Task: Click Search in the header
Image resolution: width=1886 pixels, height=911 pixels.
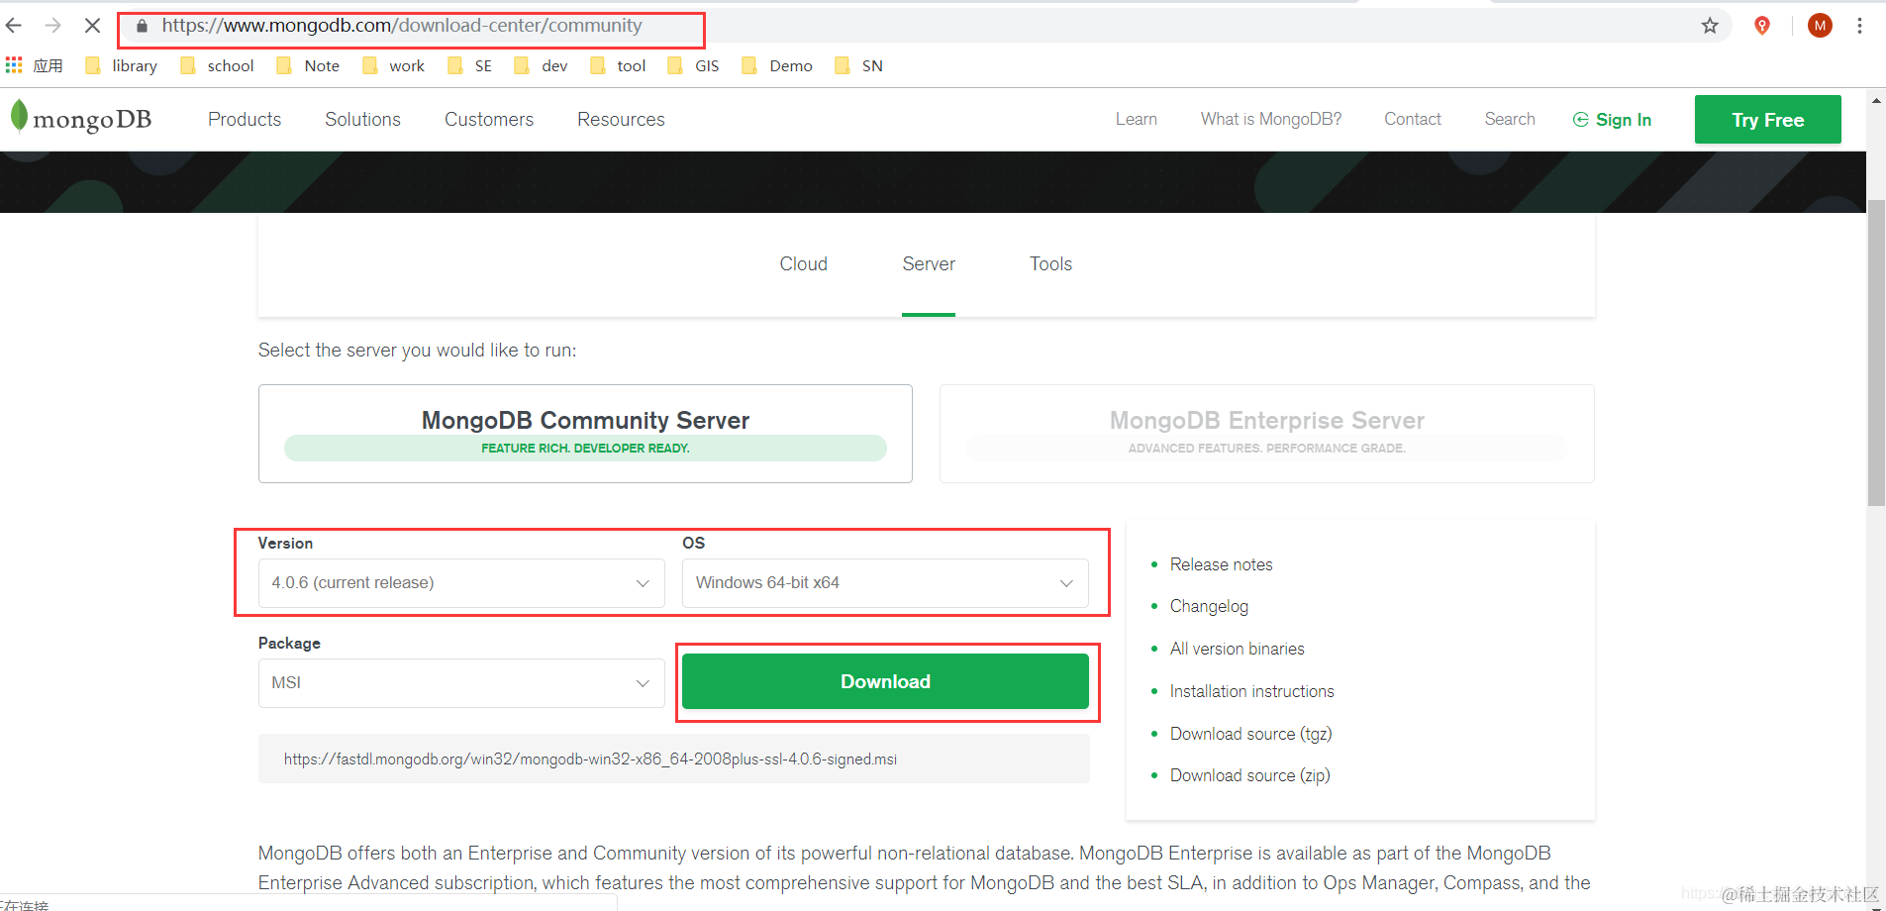Action: (1510, 119)
